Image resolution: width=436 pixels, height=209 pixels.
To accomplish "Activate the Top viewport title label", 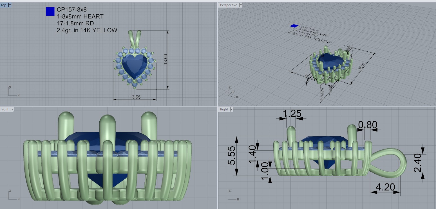I will coord(4,5).
